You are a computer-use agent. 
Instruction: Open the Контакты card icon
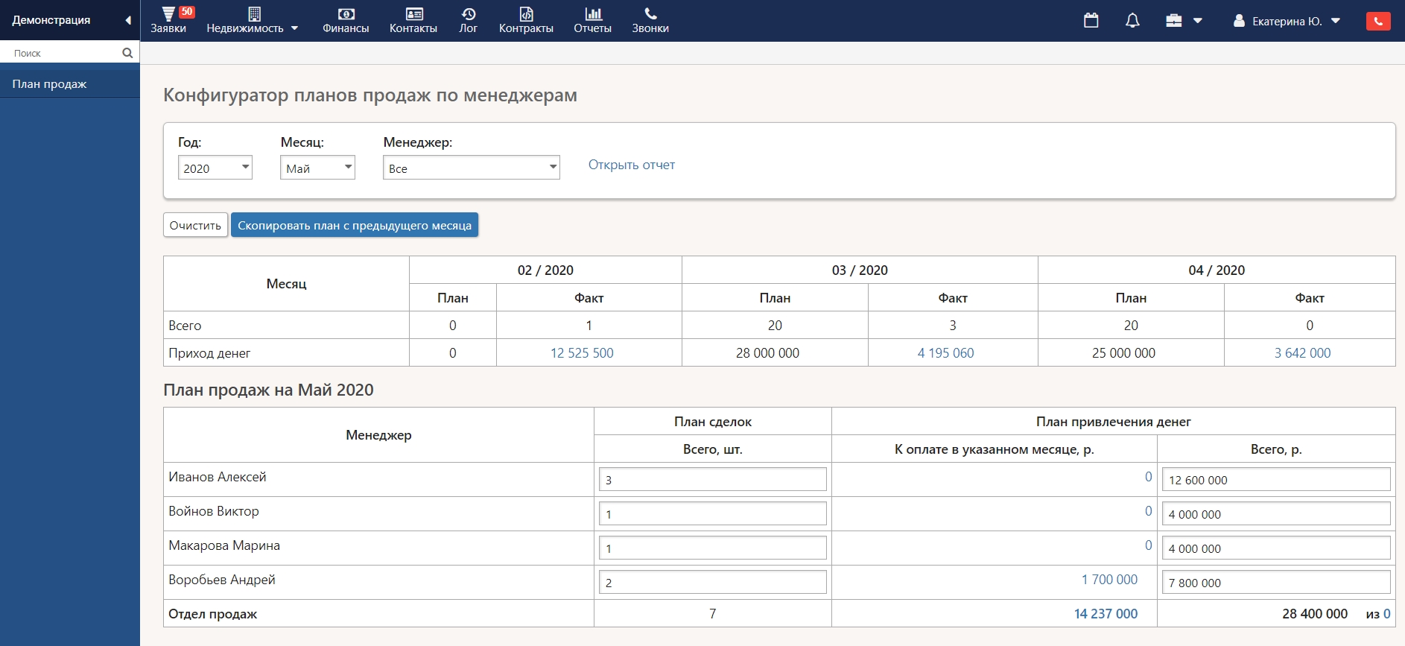(413, 14)
